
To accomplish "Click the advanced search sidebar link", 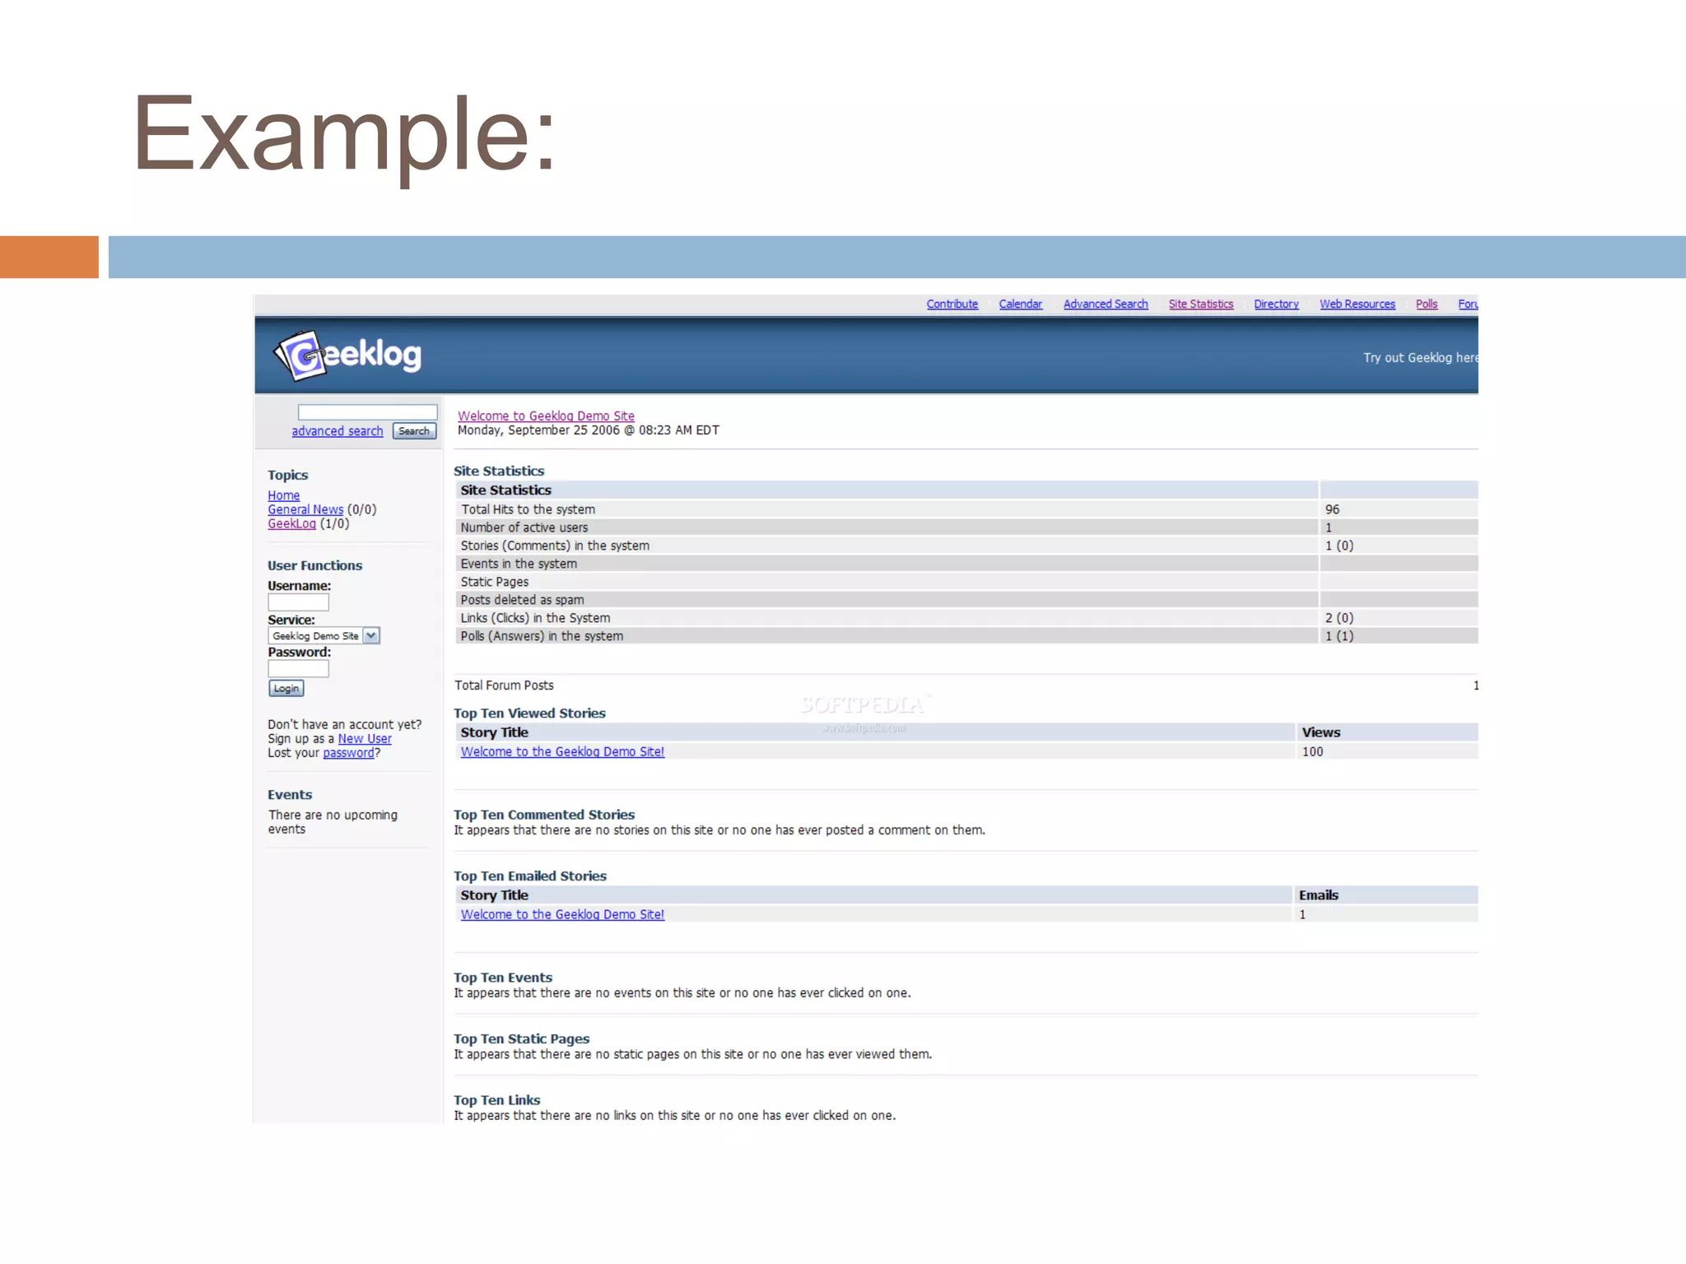I will tap(337, 431).
